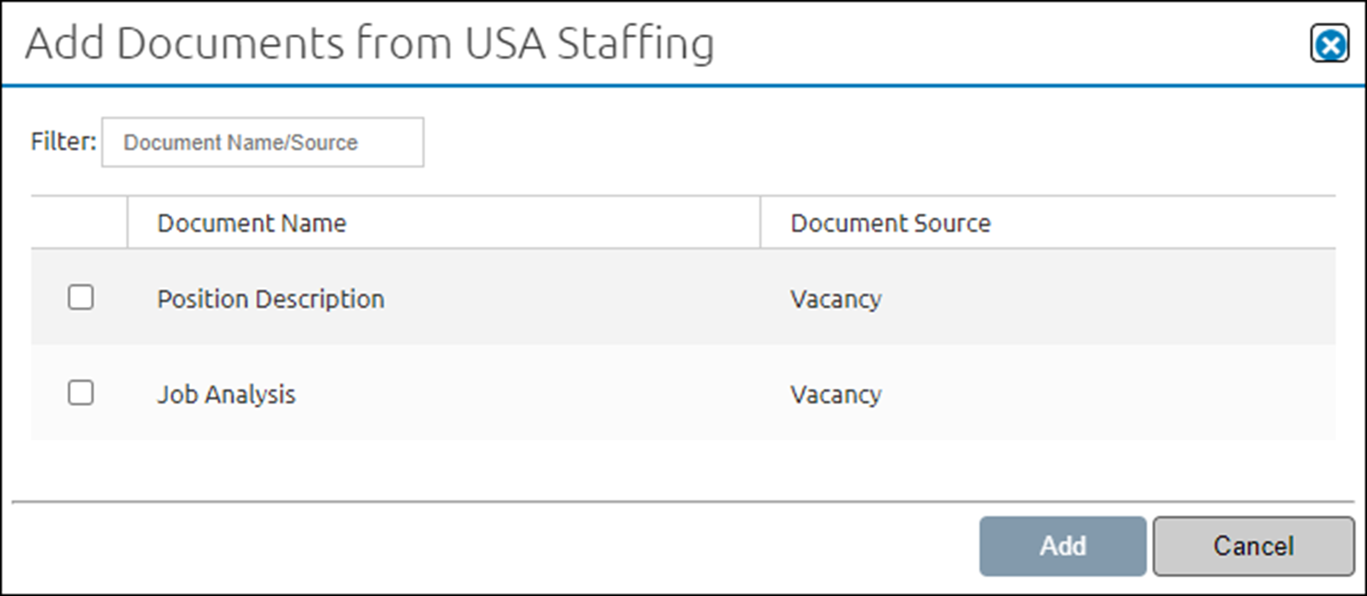Click the Document Name/Source filter field

pos(261,142)
